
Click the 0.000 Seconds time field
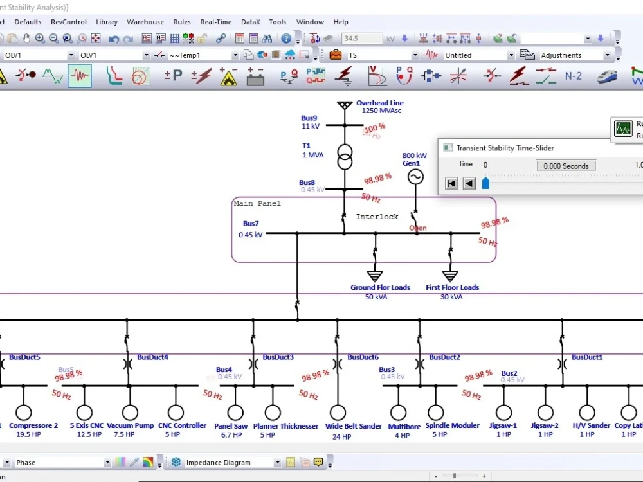click(x=565, y=165)
